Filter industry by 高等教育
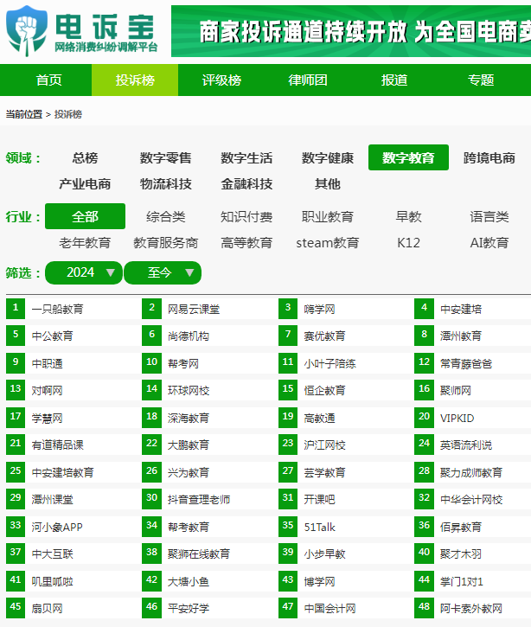 click(246, 242)
